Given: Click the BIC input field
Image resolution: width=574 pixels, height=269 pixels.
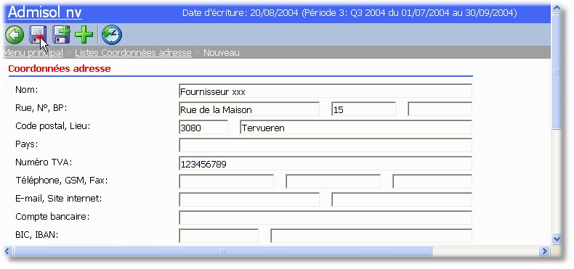Looking at the screenshot, I should [x=219, y=236].
